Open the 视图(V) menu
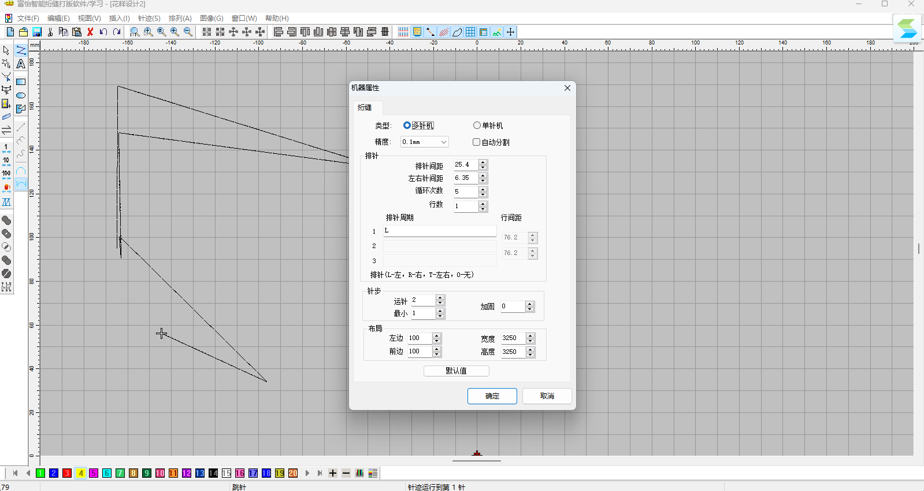Screen dimensions: 924x491 pyautogui.click(x=89, y=19)
